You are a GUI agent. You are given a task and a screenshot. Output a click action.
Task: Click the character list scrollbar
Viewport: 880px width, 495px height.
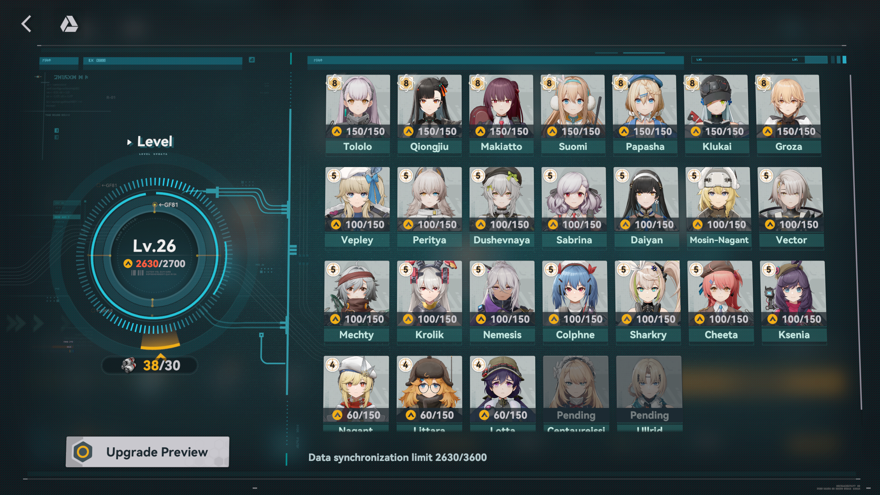856,242
